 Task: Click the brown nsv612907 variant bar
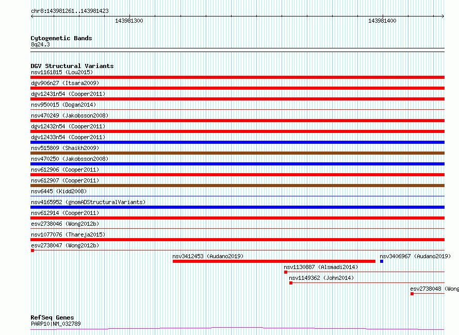[237, 186]
